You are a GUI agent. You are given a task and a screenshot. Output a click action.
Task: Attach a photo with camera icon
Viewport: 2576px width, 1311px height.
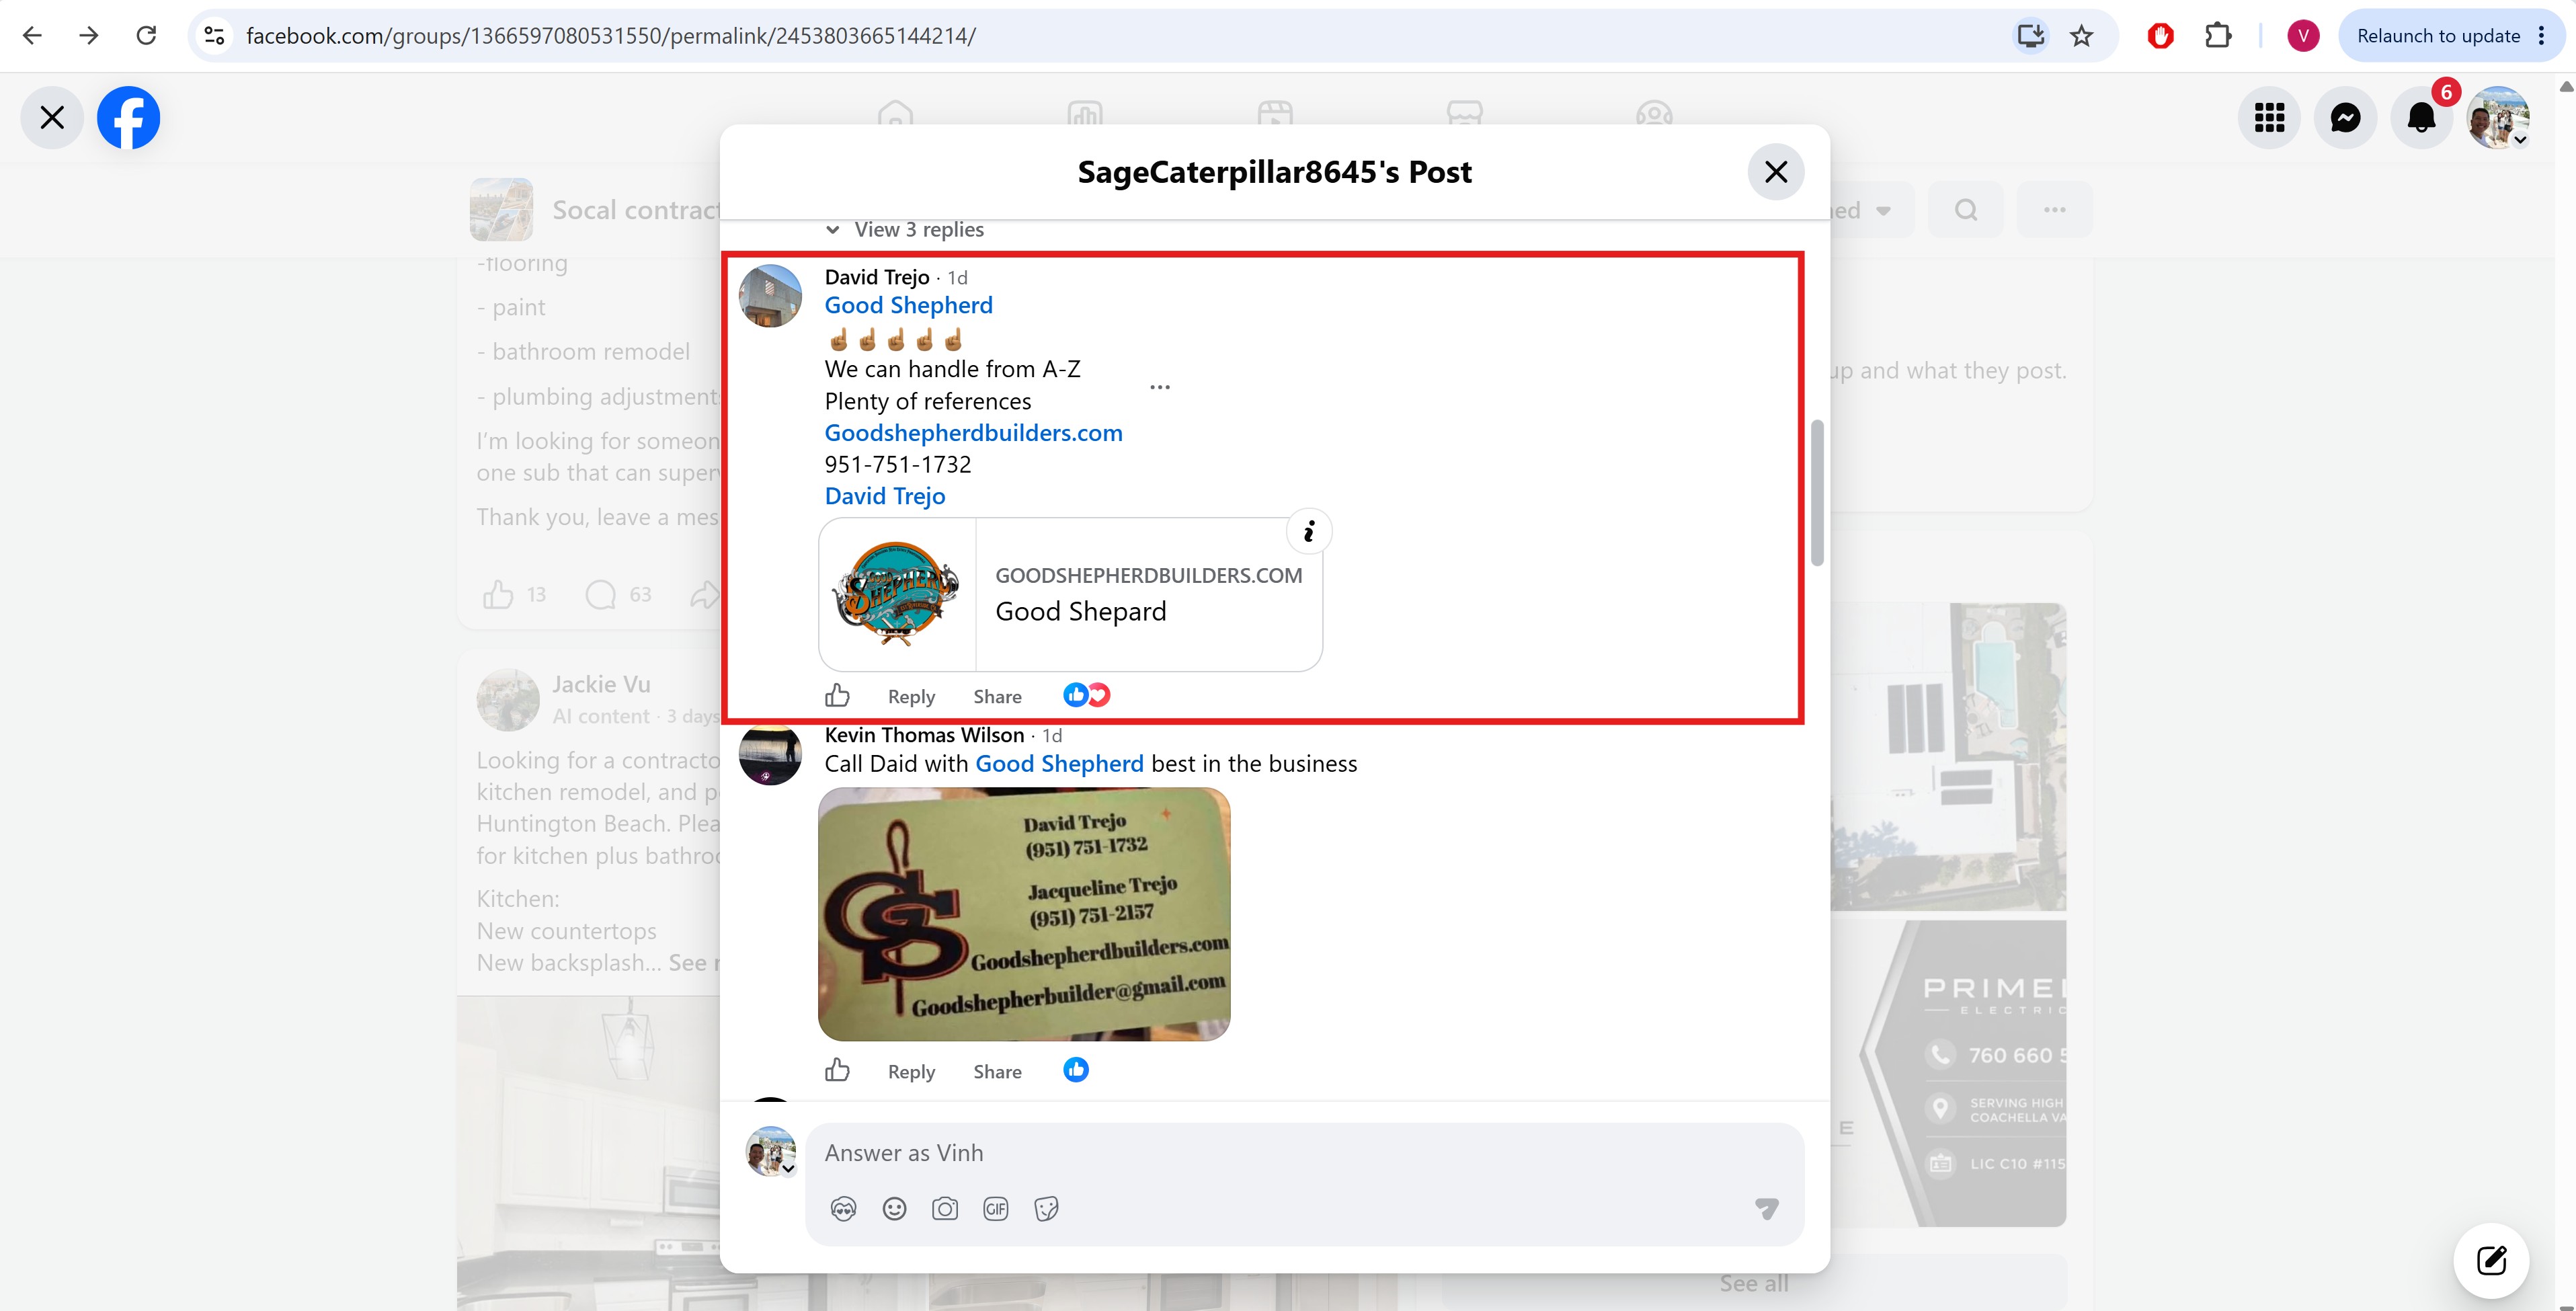pyautogui.click(x=945, y=1209)
